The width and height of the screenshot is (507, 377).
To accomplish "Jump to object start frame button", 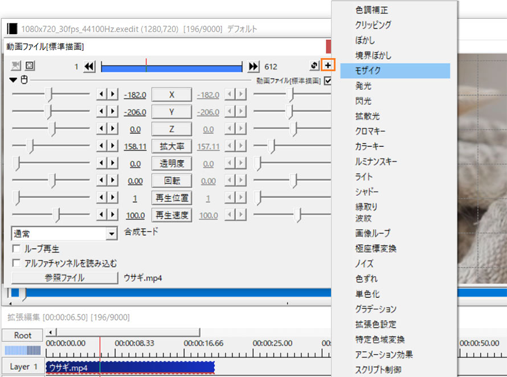I will point(89,67).
